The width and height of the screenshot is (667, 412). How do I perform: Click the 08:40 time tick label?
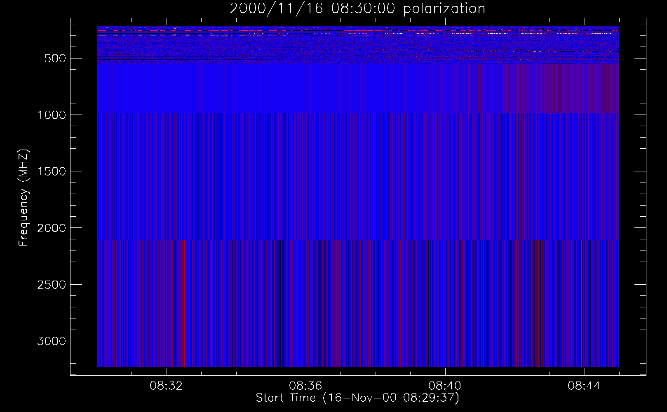445,386
